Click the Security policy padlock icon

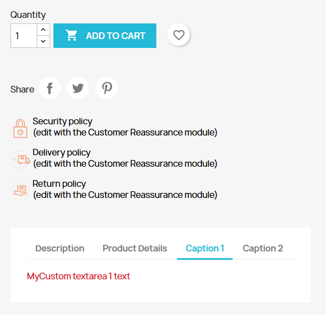[x=20, y=129]
